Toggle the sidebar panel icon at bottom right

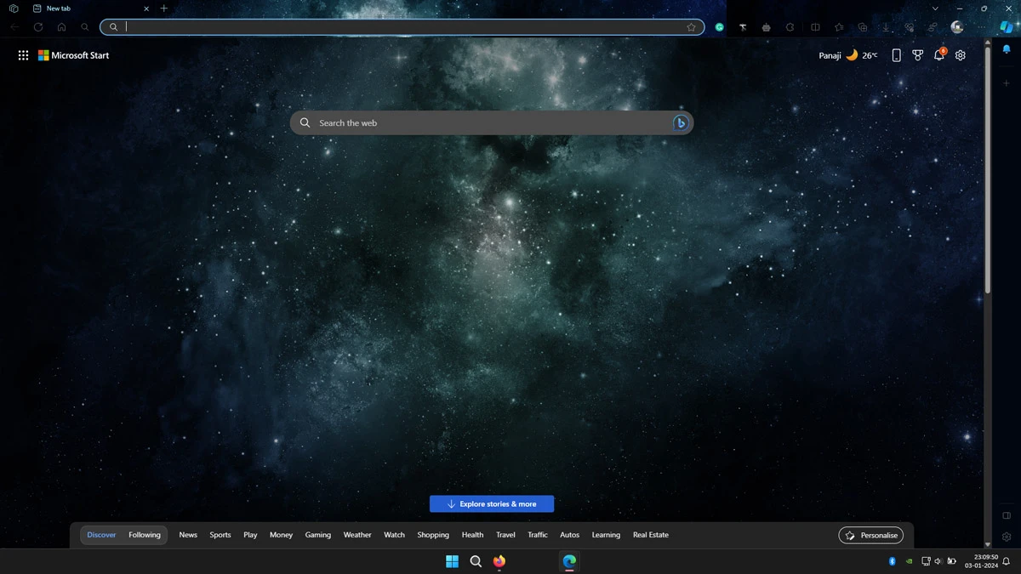(1007, 515)
